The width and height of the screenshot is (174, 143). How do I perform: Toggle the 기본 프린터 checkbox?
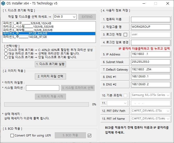[x=126, y=95]
